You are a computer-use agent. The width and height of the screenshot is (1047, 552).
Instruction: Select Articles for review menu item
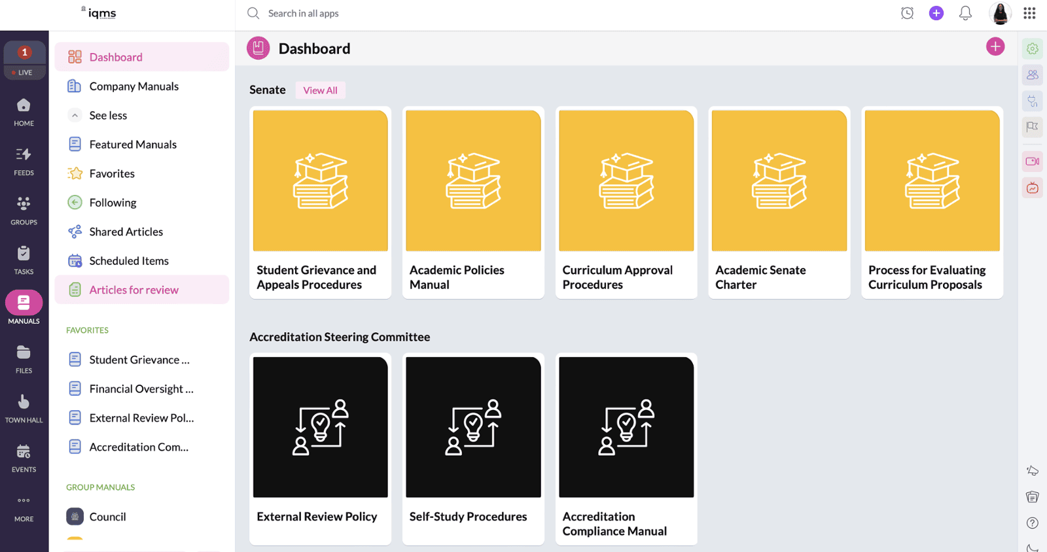coord(133,290)
